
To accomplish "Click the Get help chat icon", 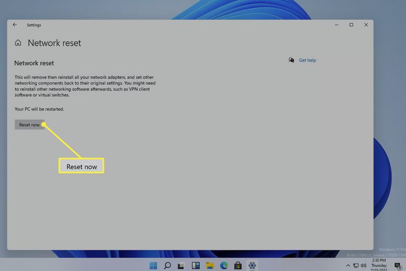I will click(x=291, y=60).
